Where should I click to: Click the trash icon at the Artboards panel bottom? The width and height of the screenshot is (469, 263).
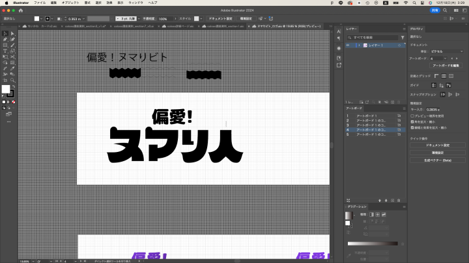[x=399, y=201]
